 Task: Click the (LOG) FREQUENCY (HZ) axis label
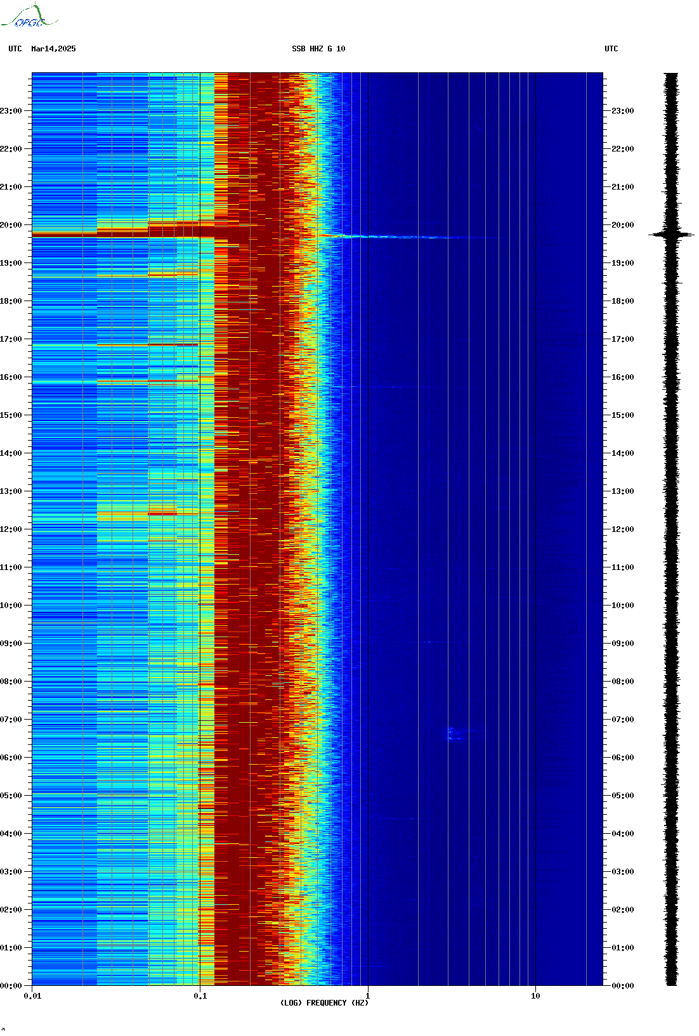pos(324,1003)
